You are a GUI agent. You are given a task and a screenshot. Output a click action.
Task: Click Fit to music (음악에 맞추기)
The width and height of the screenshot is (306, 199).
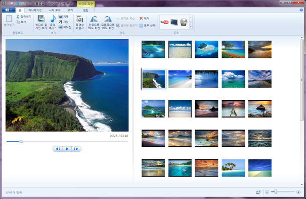[126, 26]
